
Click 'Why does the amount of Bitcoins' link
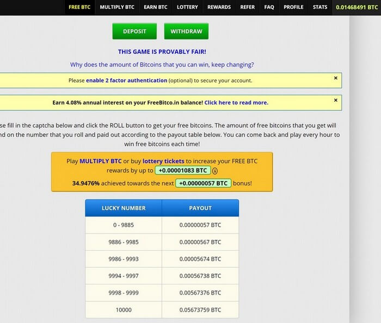coord(162,65)
